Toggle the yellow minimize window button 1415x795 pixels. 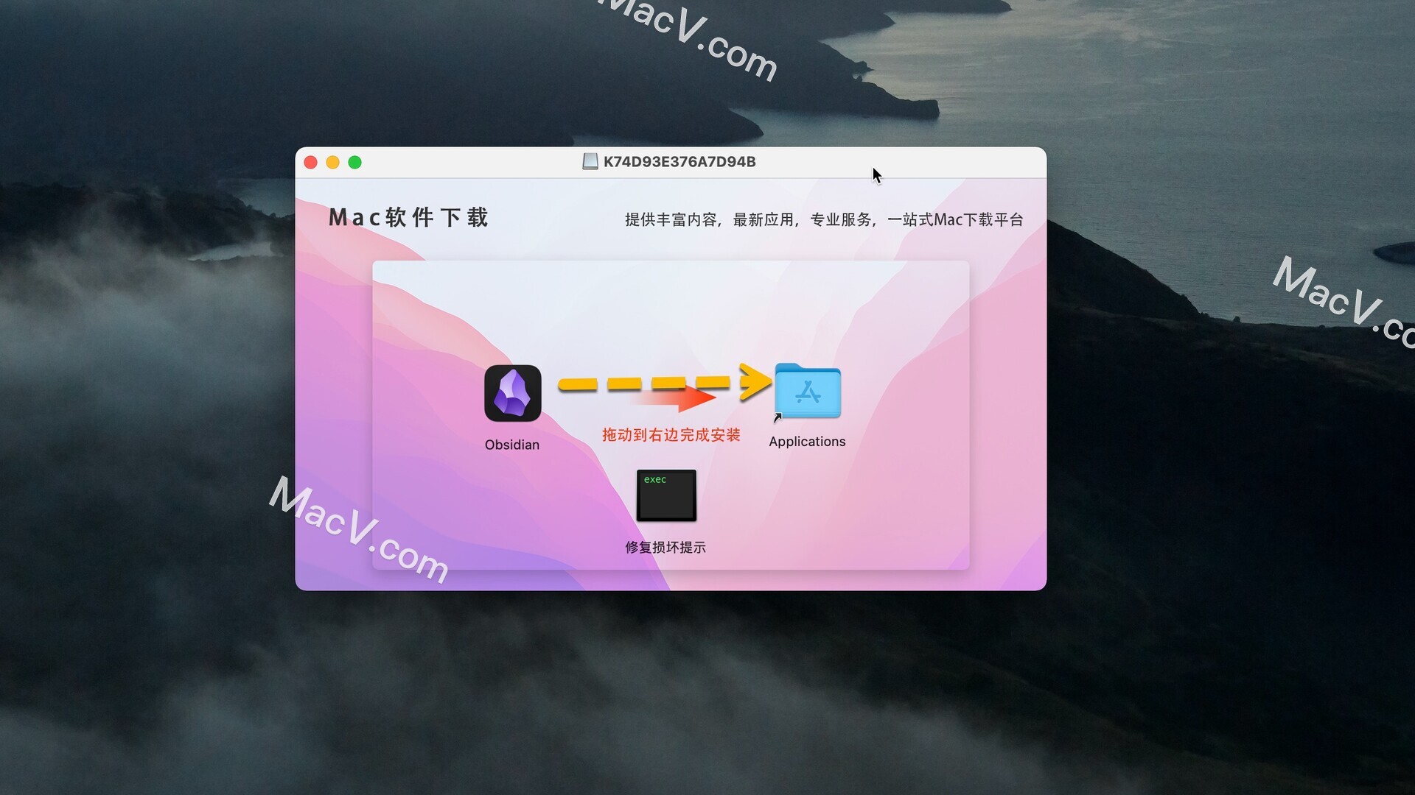(332, 162)
